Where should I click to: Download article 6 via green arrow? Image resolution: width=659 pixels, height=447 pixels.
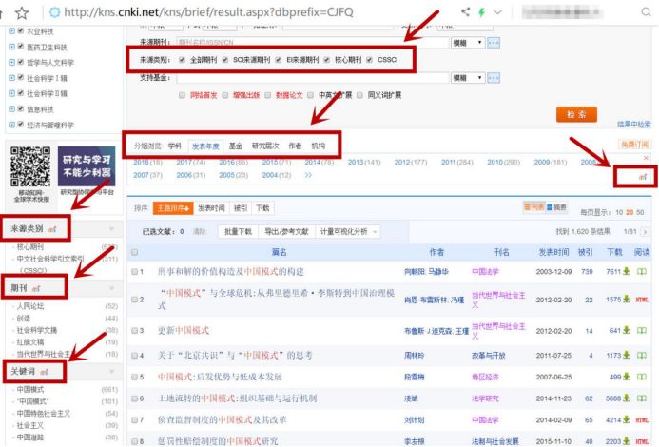click(627, 398)
